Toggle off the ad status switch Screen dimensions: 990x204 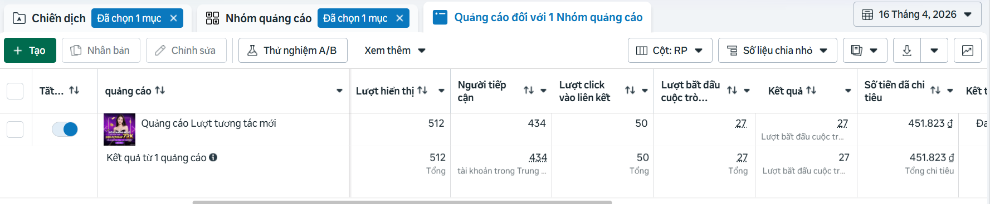tap(65, 130)
